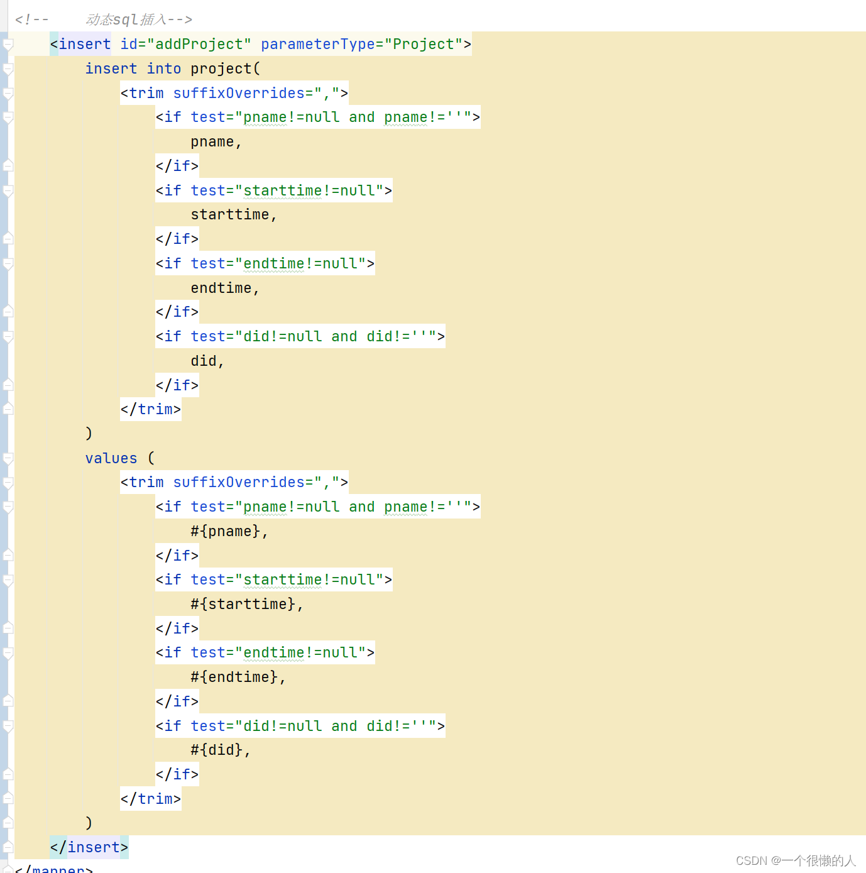Collapse the fold marker beside the insert id="addProject" tag
866x873 pixels.
click(x=8, y=45)
